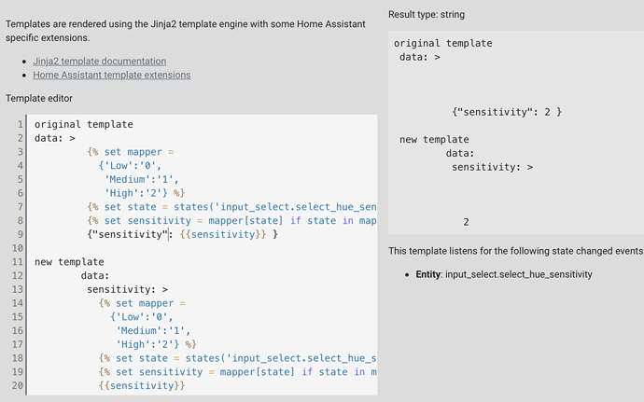Click the 'data: >' text on editor line 2

point(54,138)
